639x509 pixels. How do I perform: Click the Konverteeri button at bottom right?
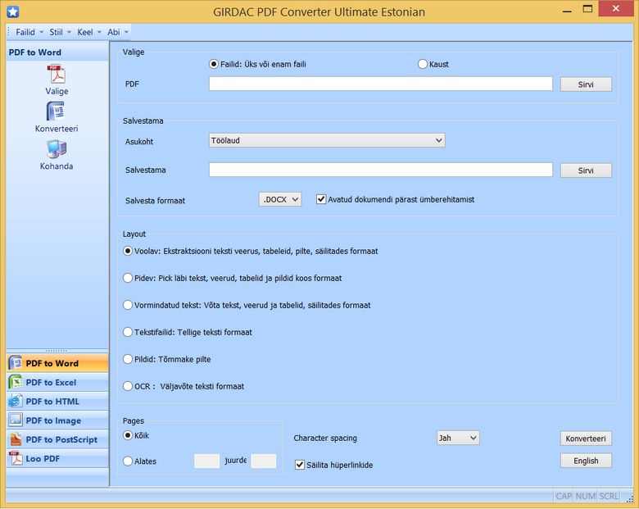(x=586, y=439)
